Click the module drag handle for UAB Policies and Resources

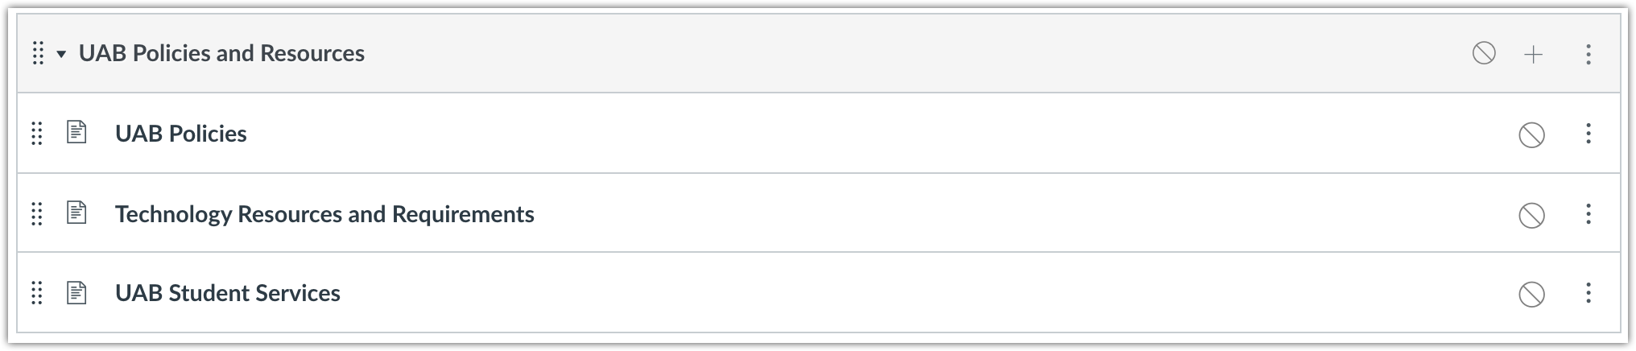(37, 54)
